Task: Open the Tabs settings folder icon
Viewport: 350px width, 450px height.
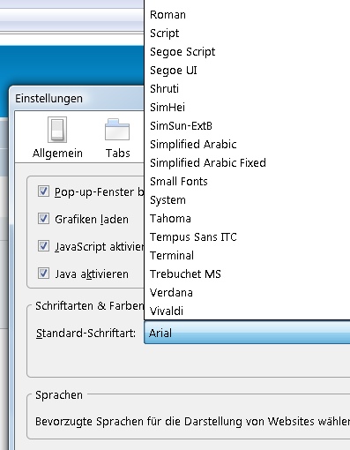Action: [117, 130]
